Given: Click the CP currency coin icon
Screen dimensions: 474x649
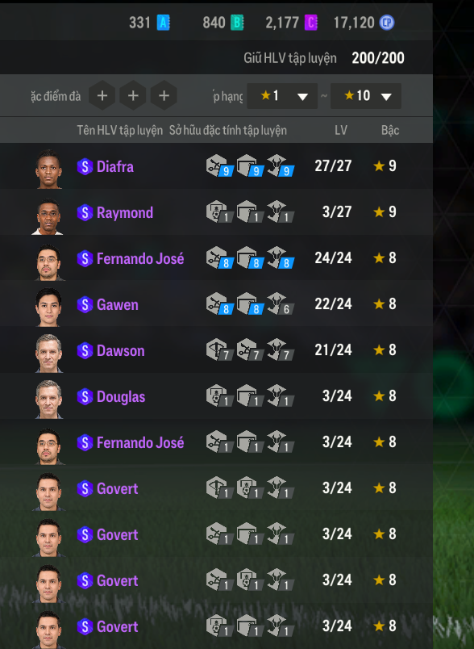Looking at the screenshot, I should point(387,23).
